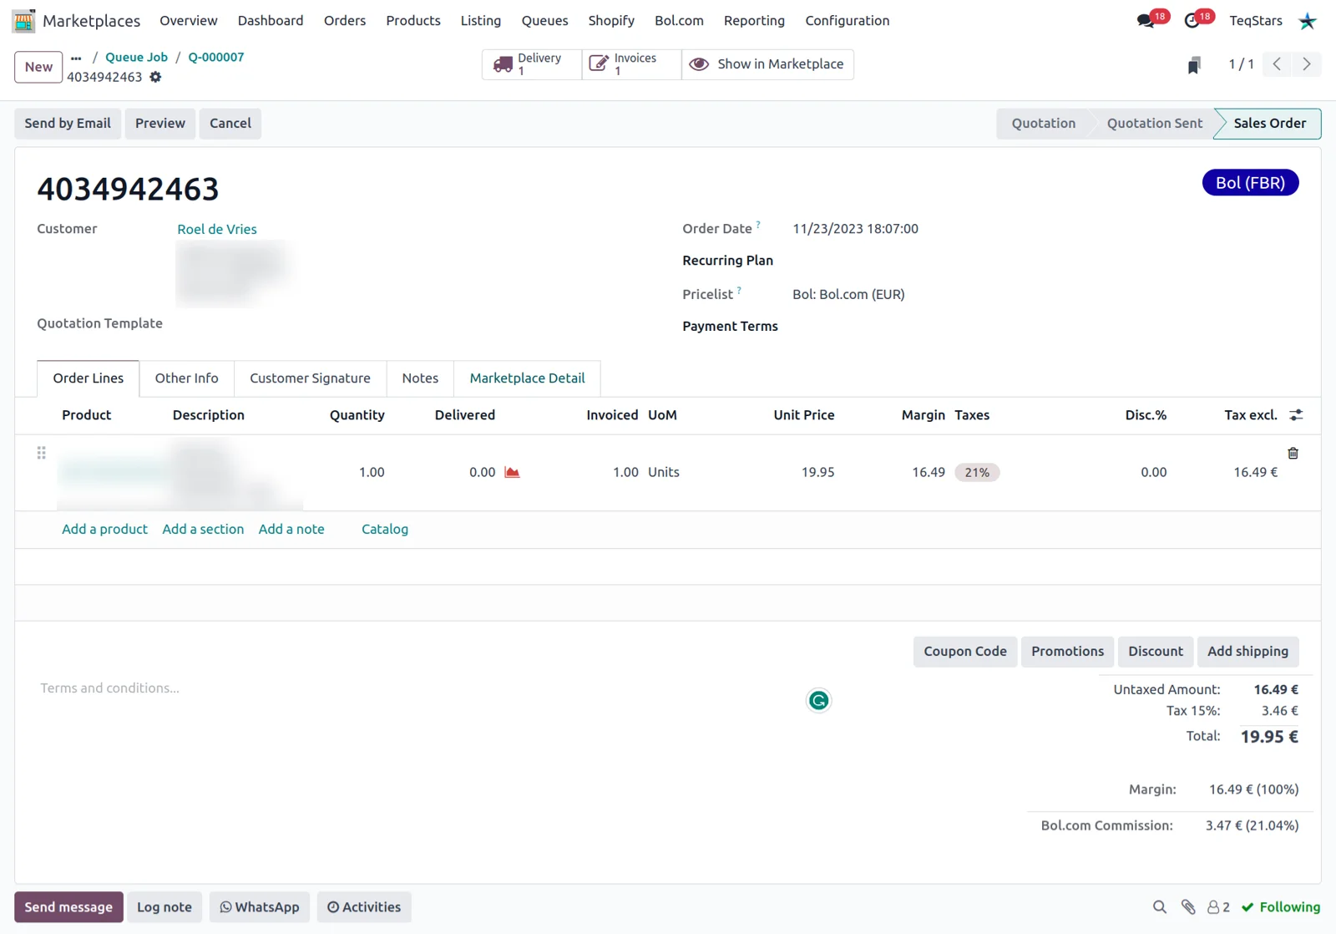Click Coupon Code button
1336x934 pixels.
965,652
